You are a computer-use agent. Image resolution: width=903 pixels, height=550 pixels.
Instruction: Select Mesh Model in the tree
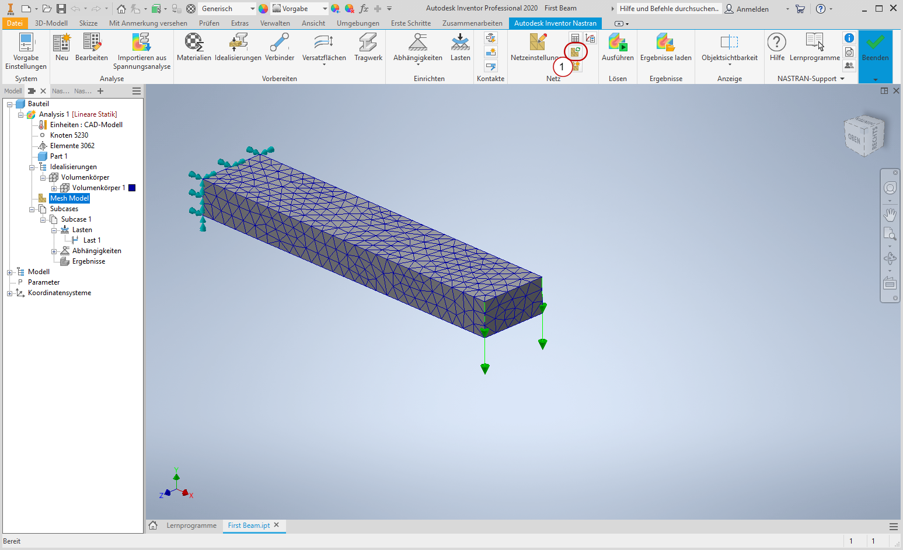pos(69,198)
